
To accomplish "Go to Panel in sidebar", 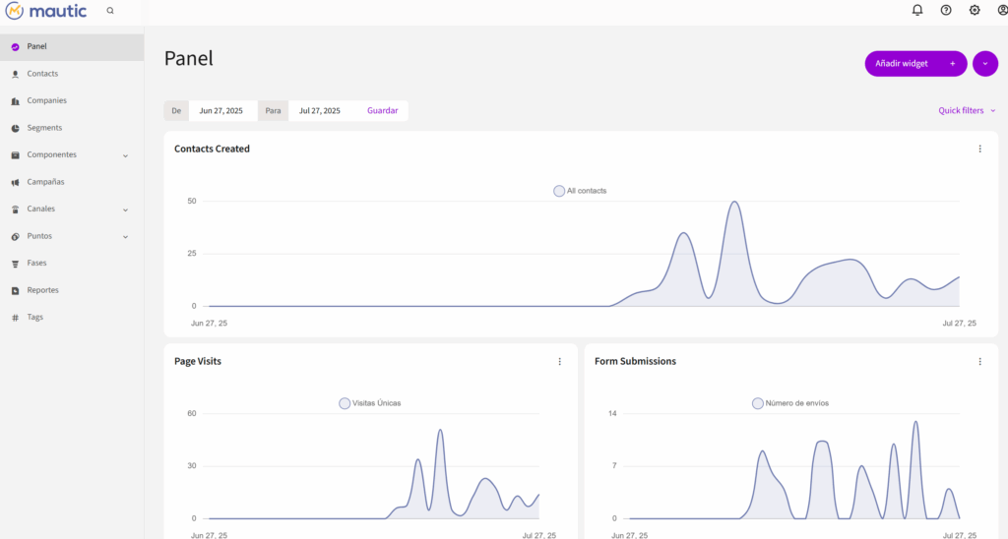I will point(72,47).
